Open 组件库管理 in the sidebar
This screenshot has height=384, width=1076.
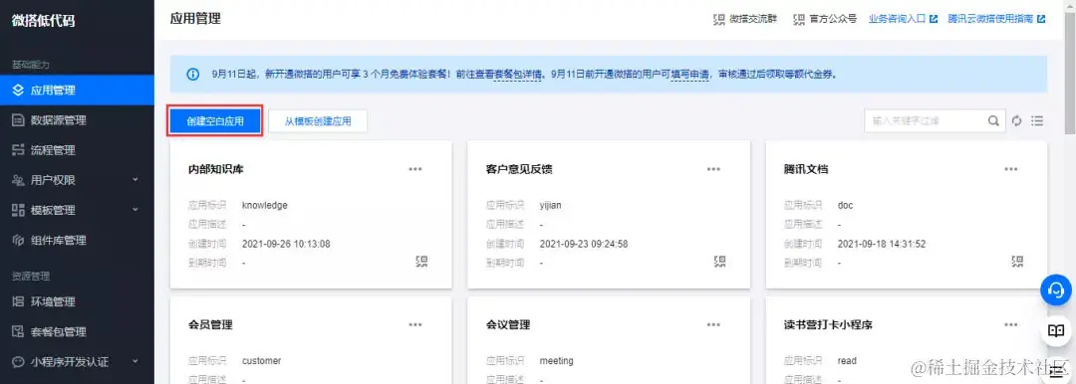pos(77,241)
